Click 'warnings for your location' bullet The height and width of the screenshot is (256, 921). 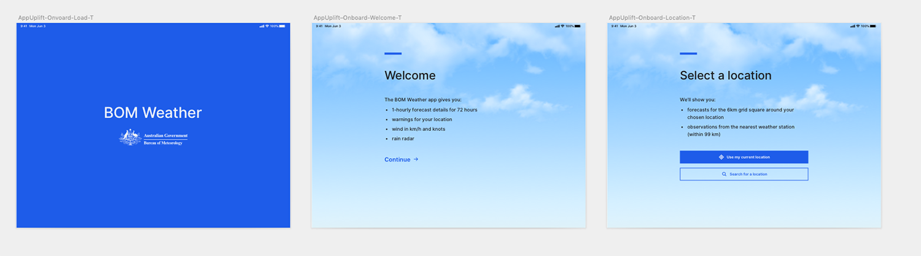pyautogui.click(x=422, y=119)
